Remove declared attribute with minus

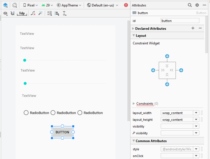point(200,28)
